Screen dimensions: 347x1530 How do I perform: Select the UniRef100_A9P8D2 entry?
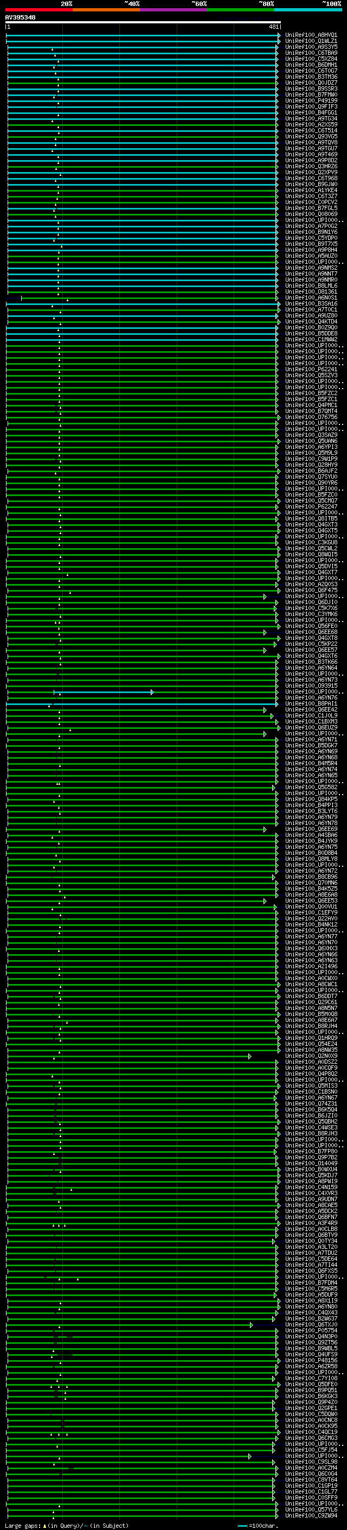[311, 160]
